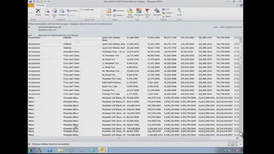The width and height of the screenshot is (274, 154).
Task: Click the Mountain-100 Silver, 44 cell
Action: click(x=113, y=121)
